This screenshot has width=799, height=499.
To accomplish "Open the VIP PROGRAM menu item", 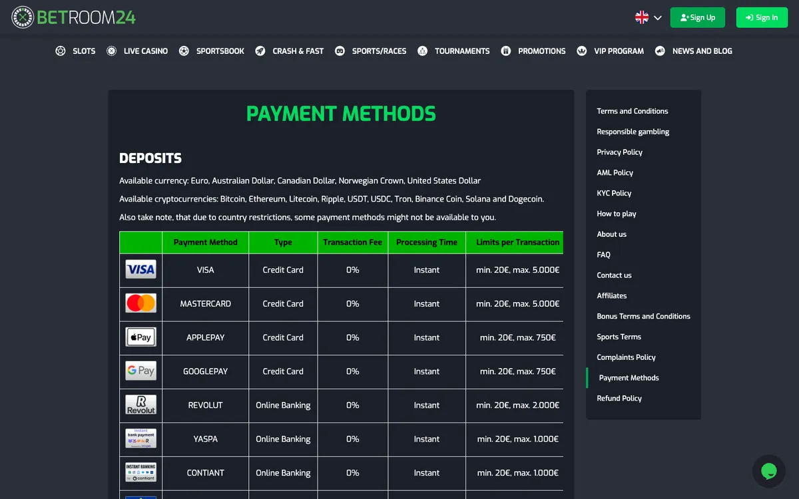I will pyautogui.click(x=619, y=51).
